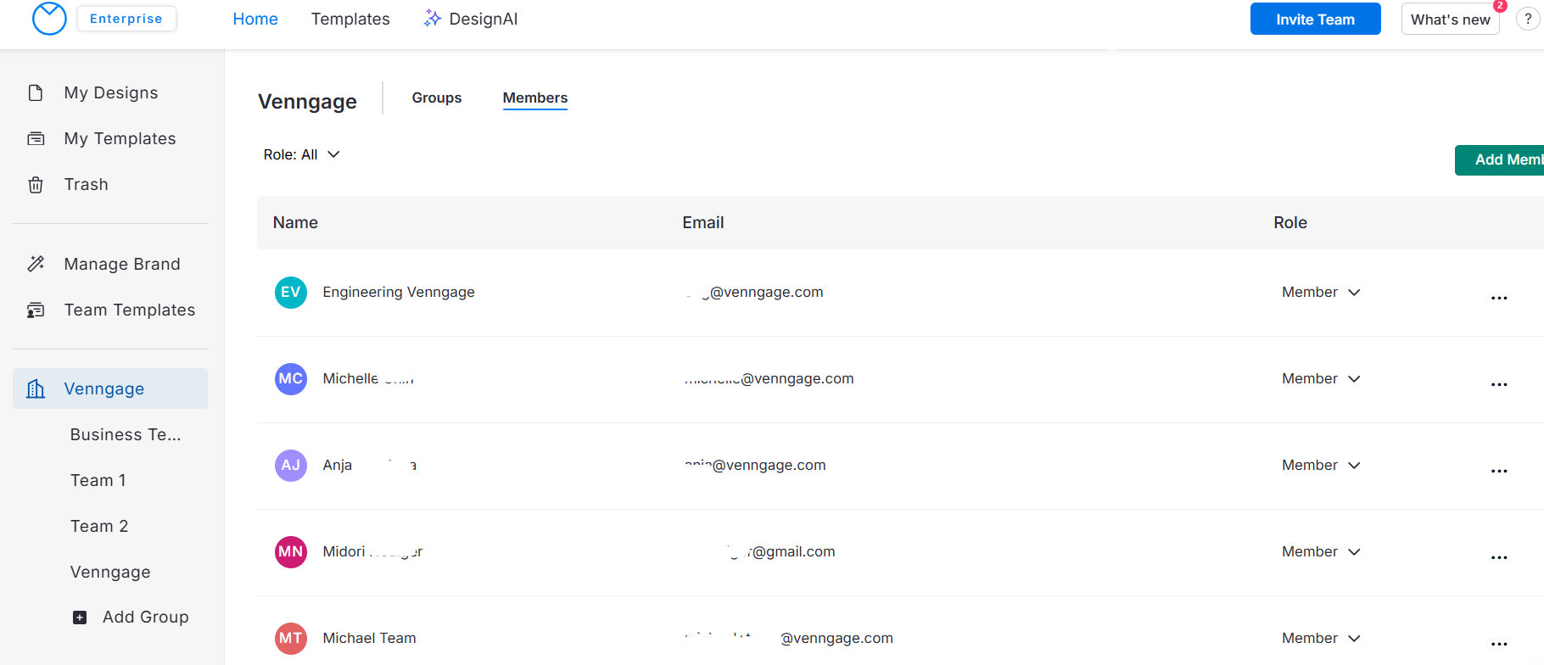Click the Add Group plus icon
This screenshot has width=1544, height=665.
80,617
